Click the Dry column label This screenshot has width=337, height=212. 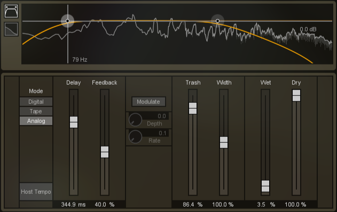pos(296,83)
